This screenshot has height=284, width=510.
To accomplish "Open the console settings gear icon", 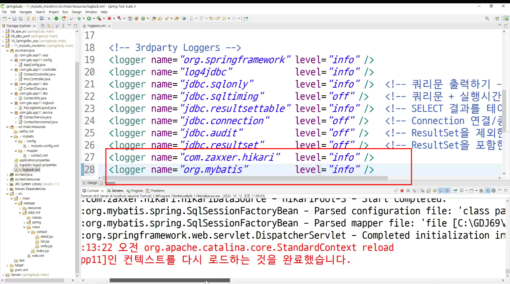I will click(x=494, y=191).
